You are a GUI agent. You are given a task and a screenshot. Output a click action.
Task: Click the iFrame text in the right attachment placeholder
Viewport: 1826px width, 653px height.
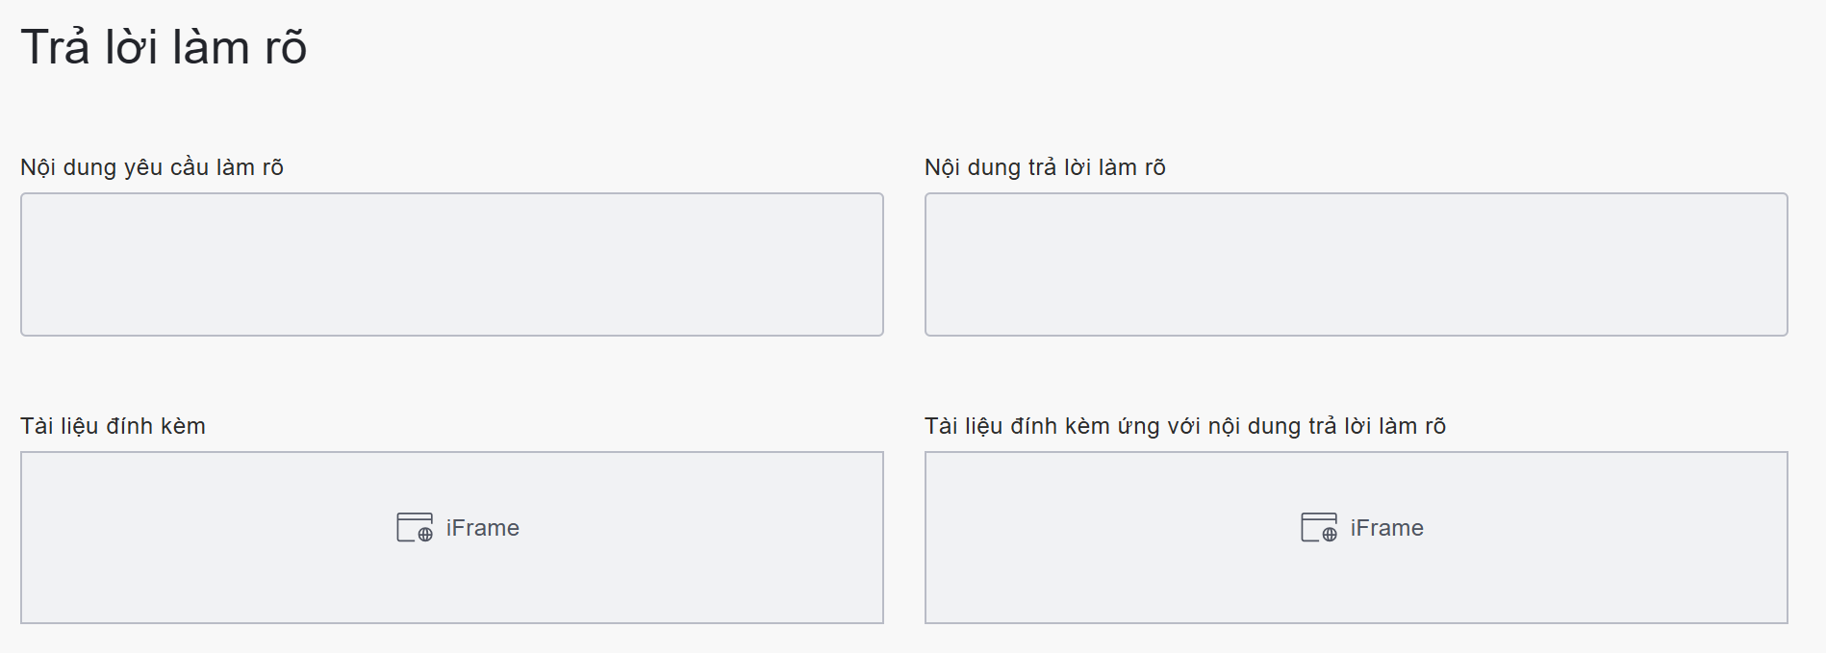1386,528
